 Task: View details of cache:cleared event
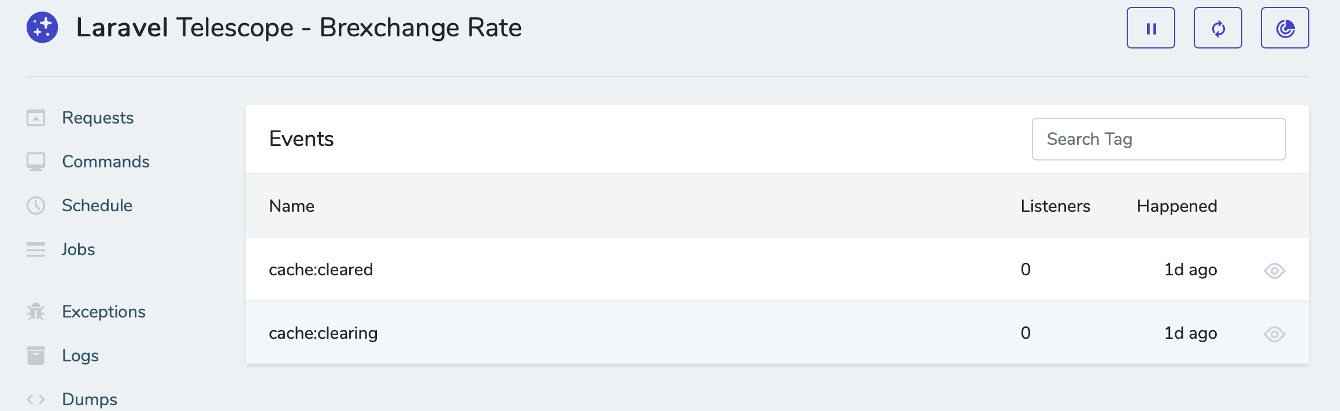(x=1274, y=270)
